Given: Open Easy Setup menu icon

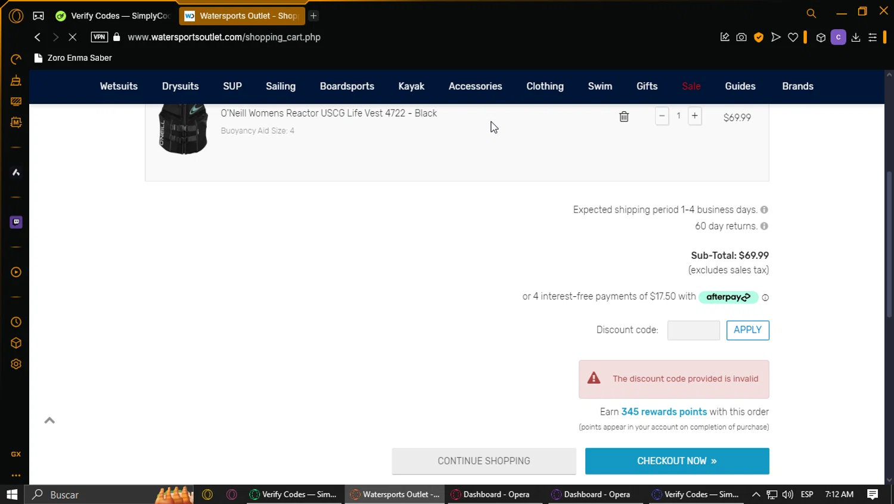Looking at the screenshot, I should click(x=873, y=37).
